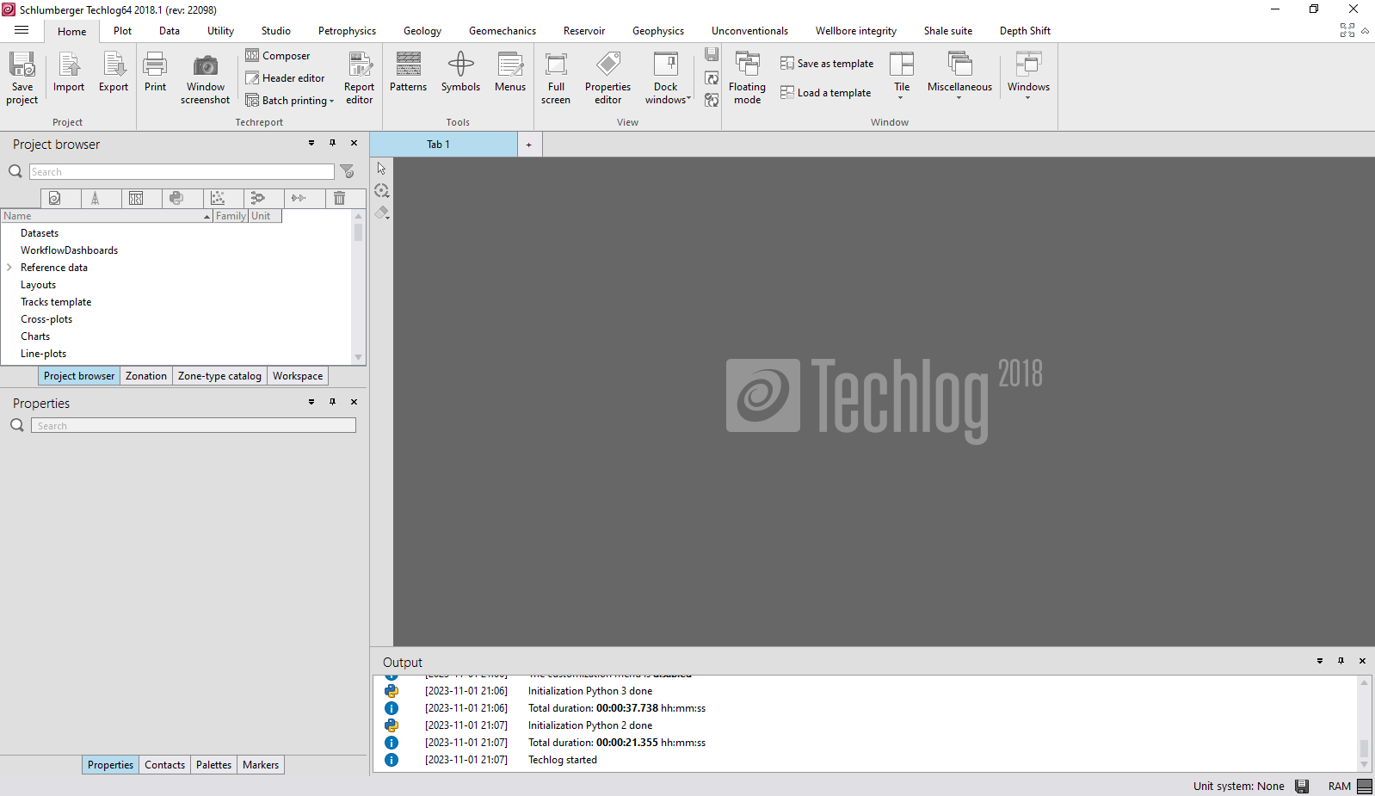Screen dimensions: 1375x796
Task: Open the Petrophysics ribbon tab
Action: 347,31
